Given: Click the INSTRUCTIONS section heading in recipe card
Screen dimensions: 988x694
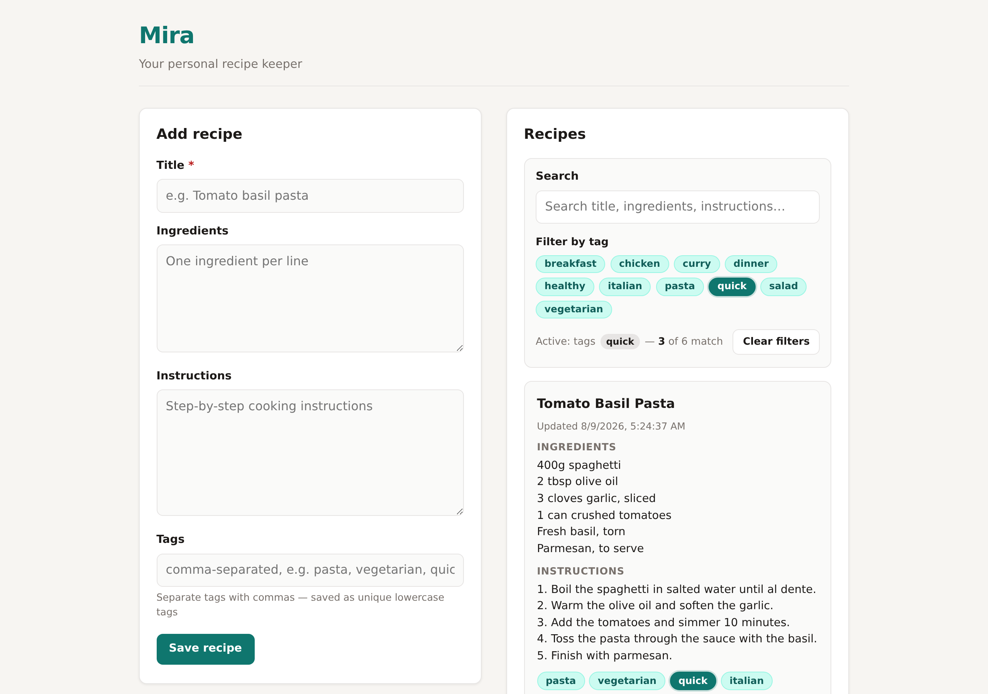Looking at the screenshot, I should tap(580, 571).
